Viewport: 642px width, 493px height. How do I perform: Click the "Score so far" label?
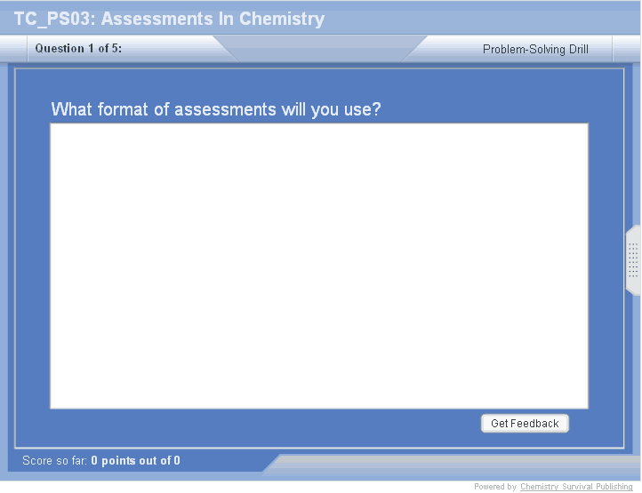point(54,461)
